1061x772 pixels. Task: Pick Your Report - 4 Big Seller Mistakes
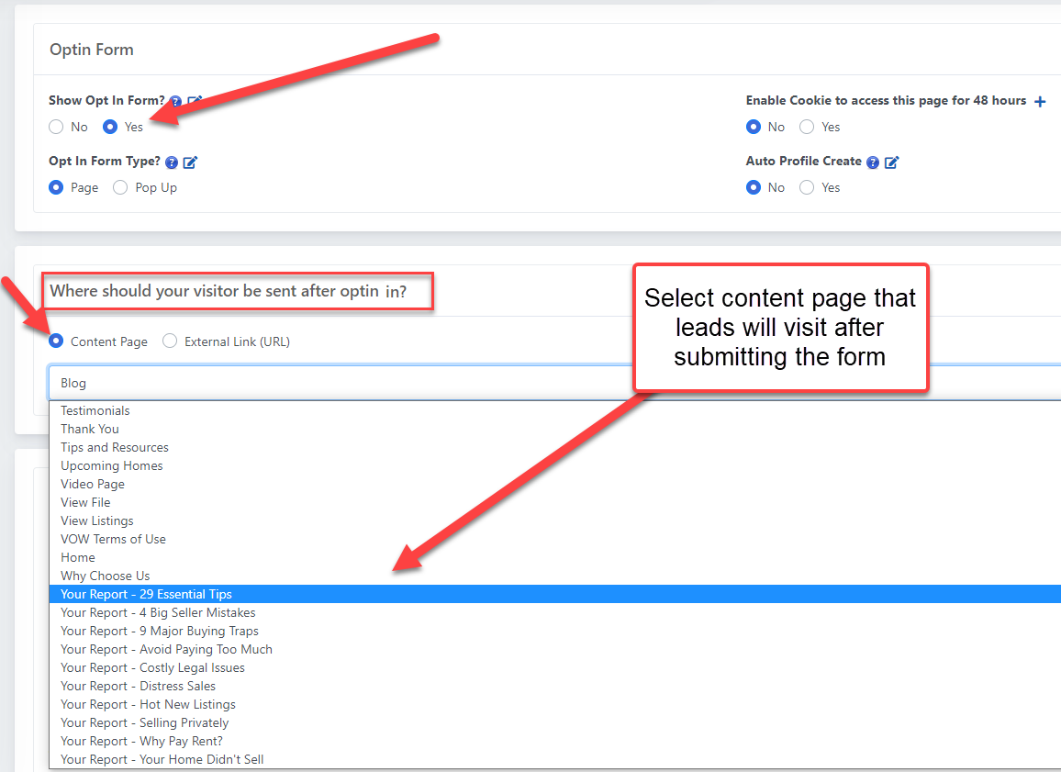point(158,612)
